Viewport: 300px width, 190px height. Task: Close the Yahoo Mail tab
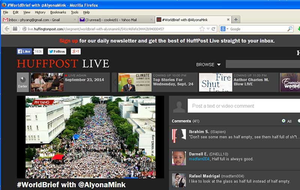coord(151,19)
